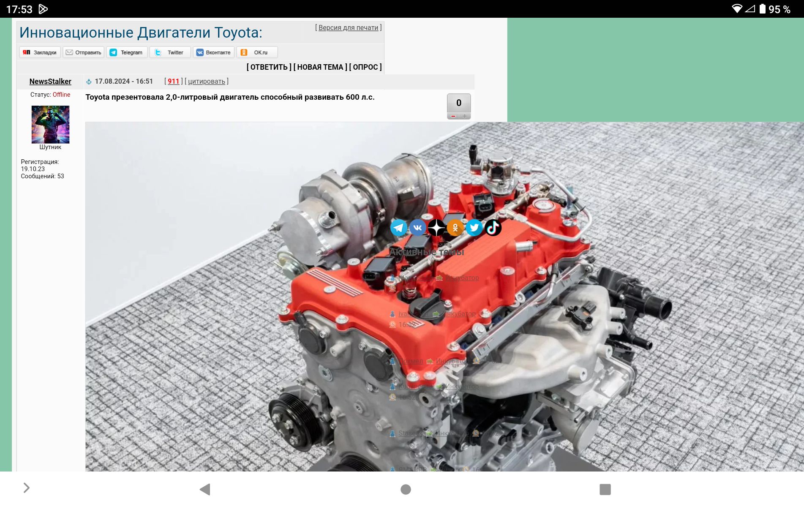
Task: Open the Версия для печати print version link
Action: [x=349, y=27]
